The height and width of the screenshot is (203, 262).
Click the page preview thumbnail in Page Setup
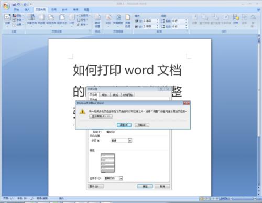[108, 163]
